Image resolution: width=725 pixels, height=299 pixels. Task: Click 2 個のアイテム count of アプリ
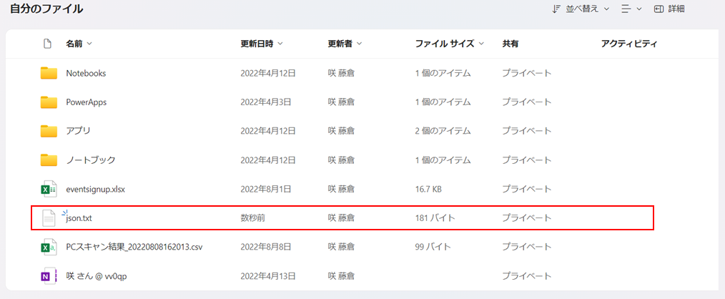[x=443, y=131]
